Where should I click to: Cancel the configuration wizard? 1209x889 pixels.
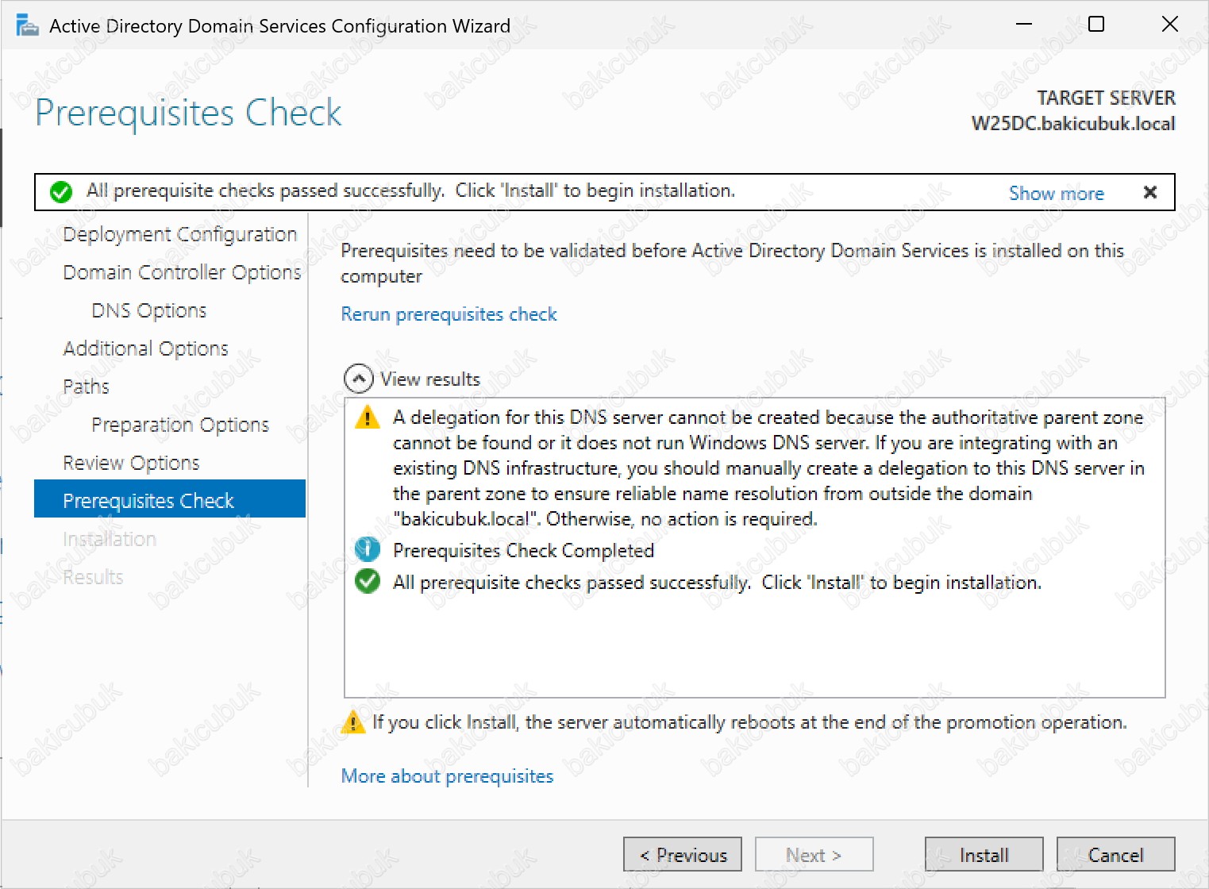click(1116, 854)
